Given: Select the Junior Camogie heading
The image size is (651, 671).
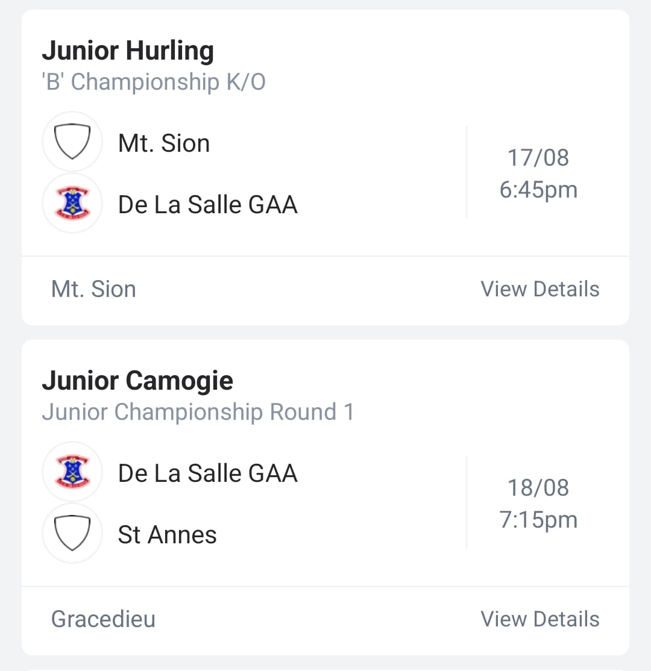Looking at the screenshot, I should (x=137, y=381).
